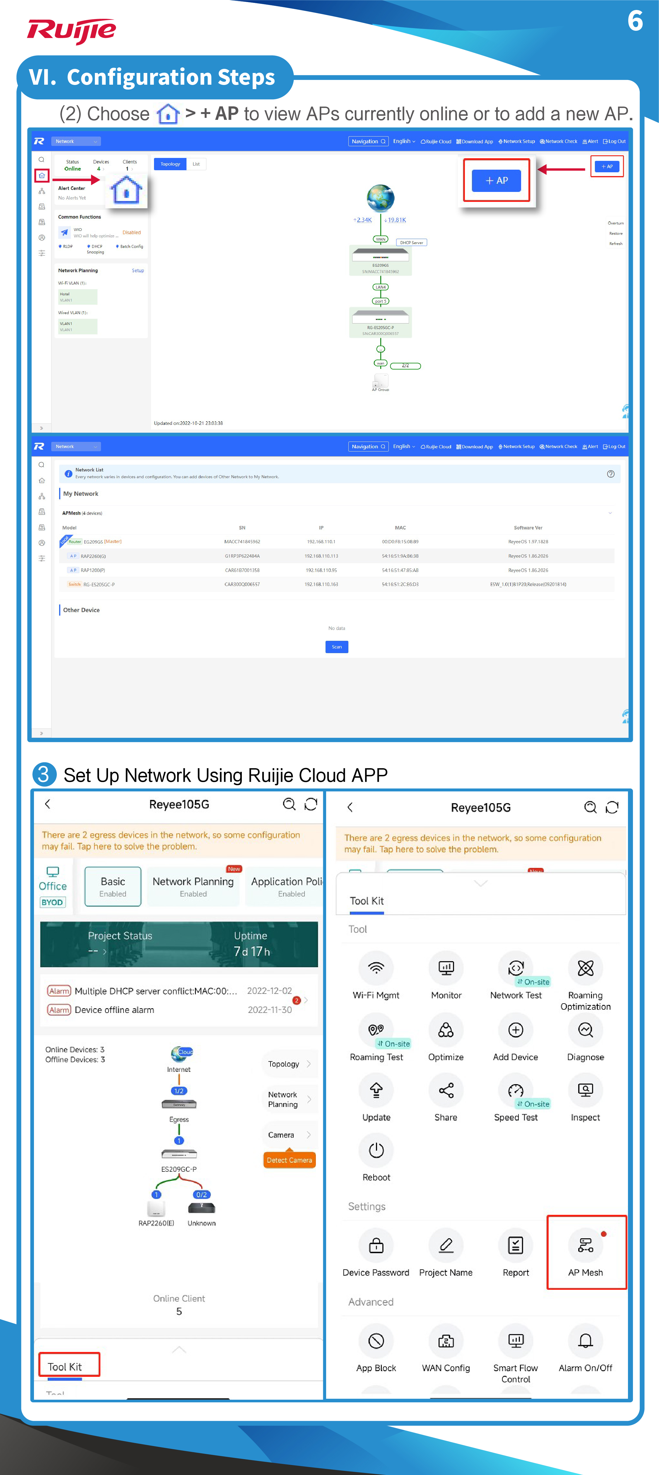Click Log Out in Network List page header

point(614,447)
